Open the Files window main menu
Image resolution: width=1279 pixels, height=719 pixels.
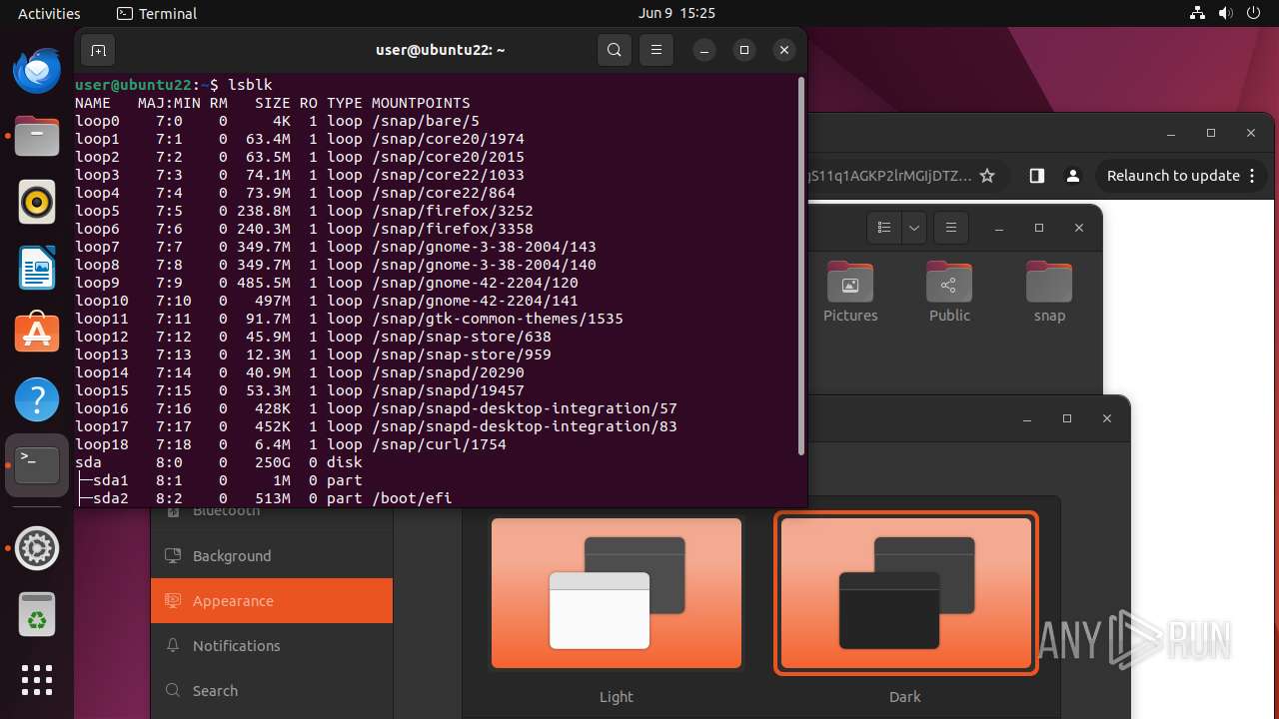(x=951, y=228)
